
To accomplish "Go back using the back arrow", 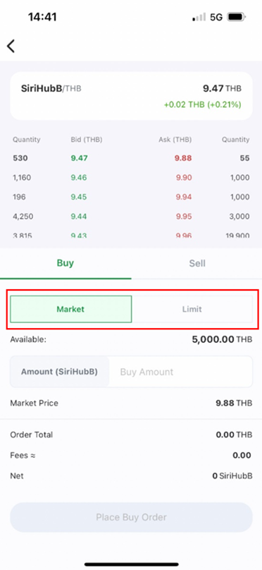I will 11,46.
